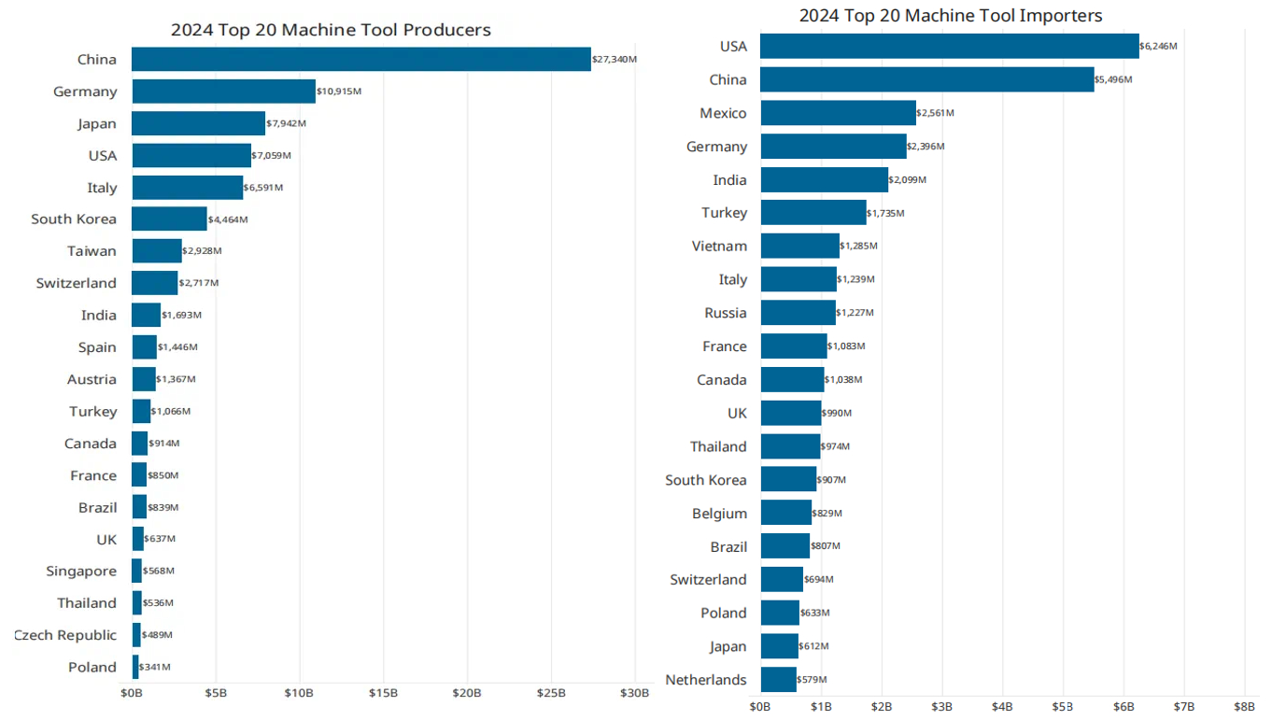The width and height of the screenshot is (1286, 720).
Task: Click the South Korea bar in Producers chart
Action: point(169,219)
